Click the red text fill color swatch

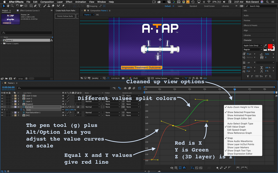270,46
